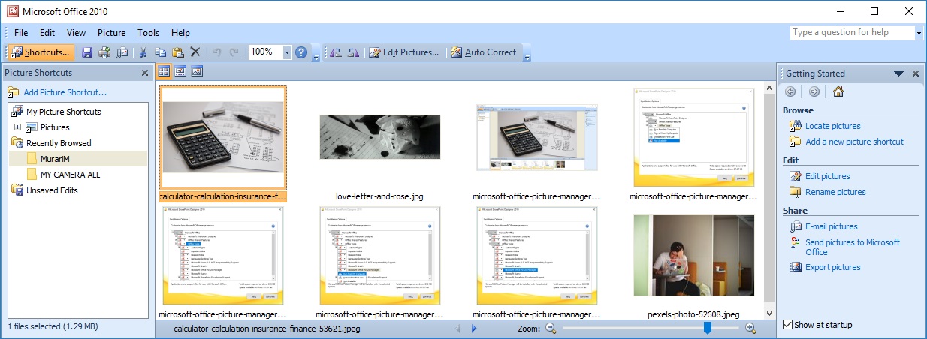Go to next picture arrow
Image resolution: width=927 pixels, height=339 pixels.
click(x=474, y=328)
